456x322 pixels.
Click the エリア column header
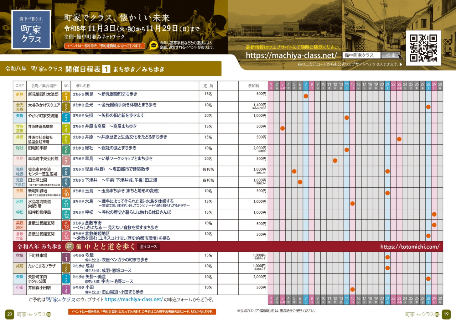(20, 86)
